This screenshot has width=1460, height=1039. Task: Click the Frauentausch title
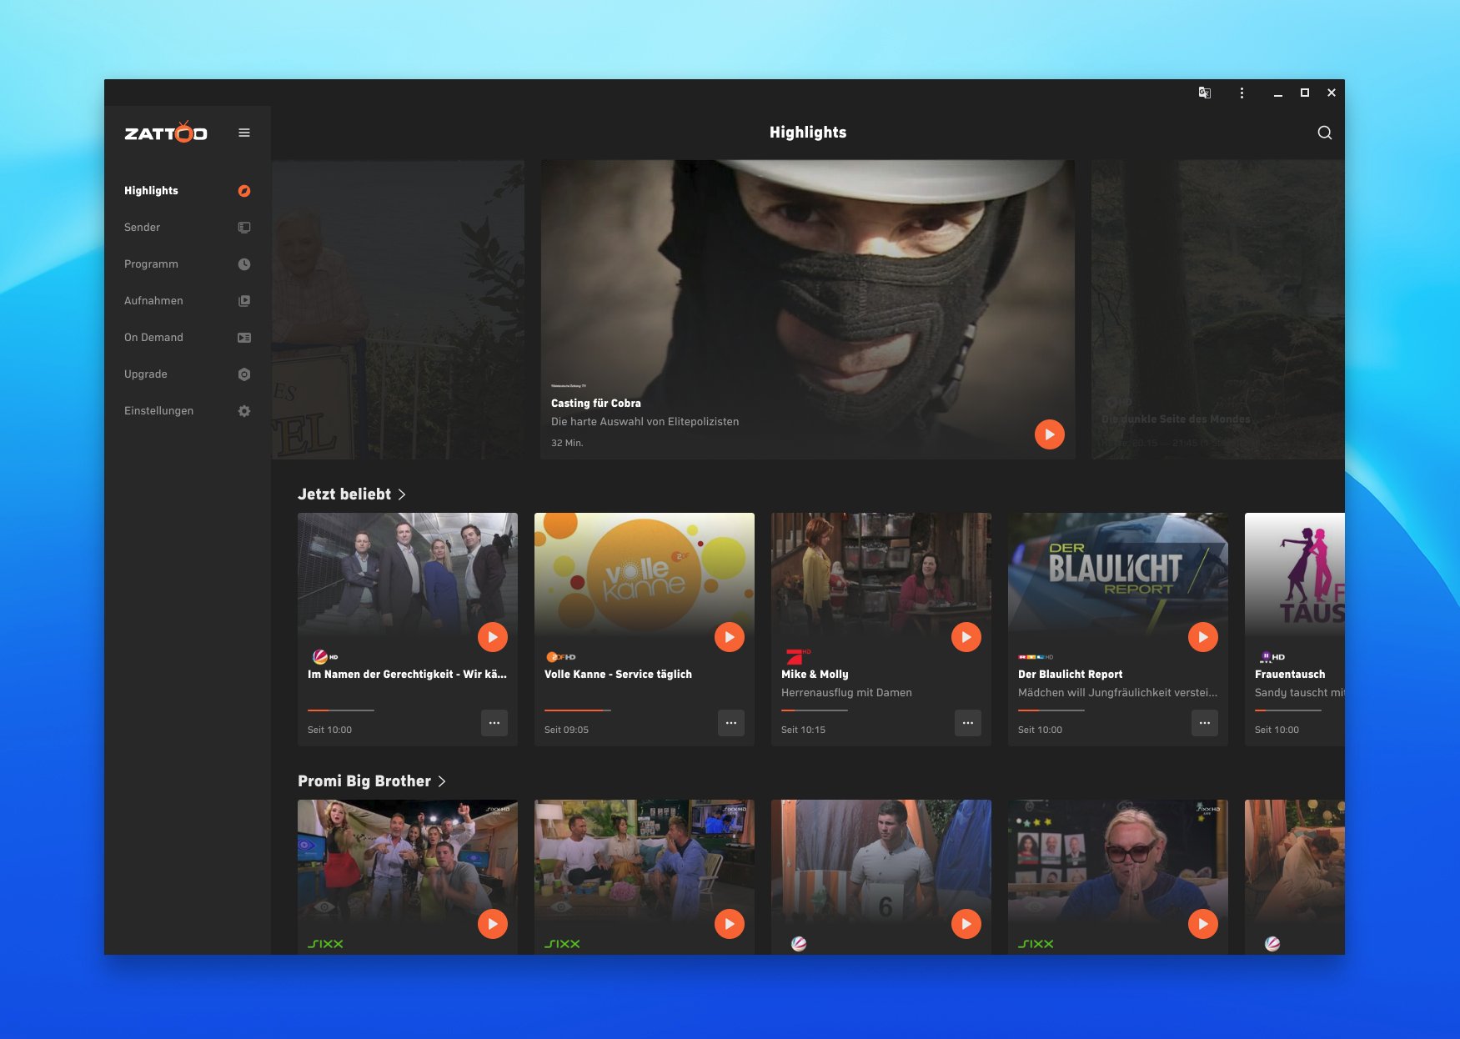point(1290,674)
